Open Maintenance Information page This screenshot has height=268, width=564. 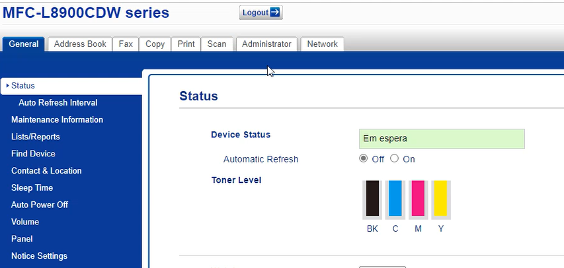[x=57, y=119]
